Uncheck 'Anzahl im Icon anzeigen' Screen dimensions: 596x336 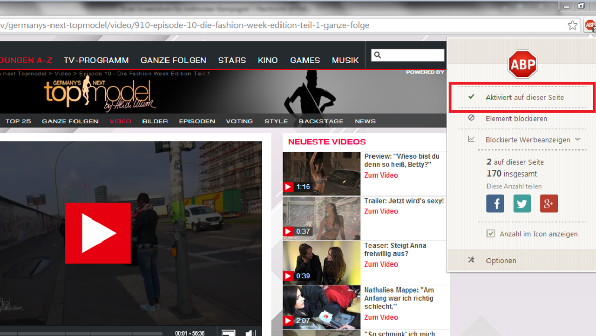click(491, 234)
